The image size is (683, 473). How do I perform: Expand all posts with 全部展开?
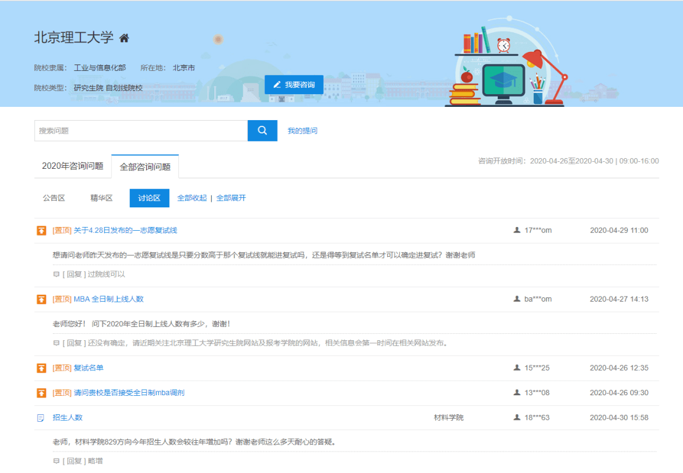click(231, 198)
